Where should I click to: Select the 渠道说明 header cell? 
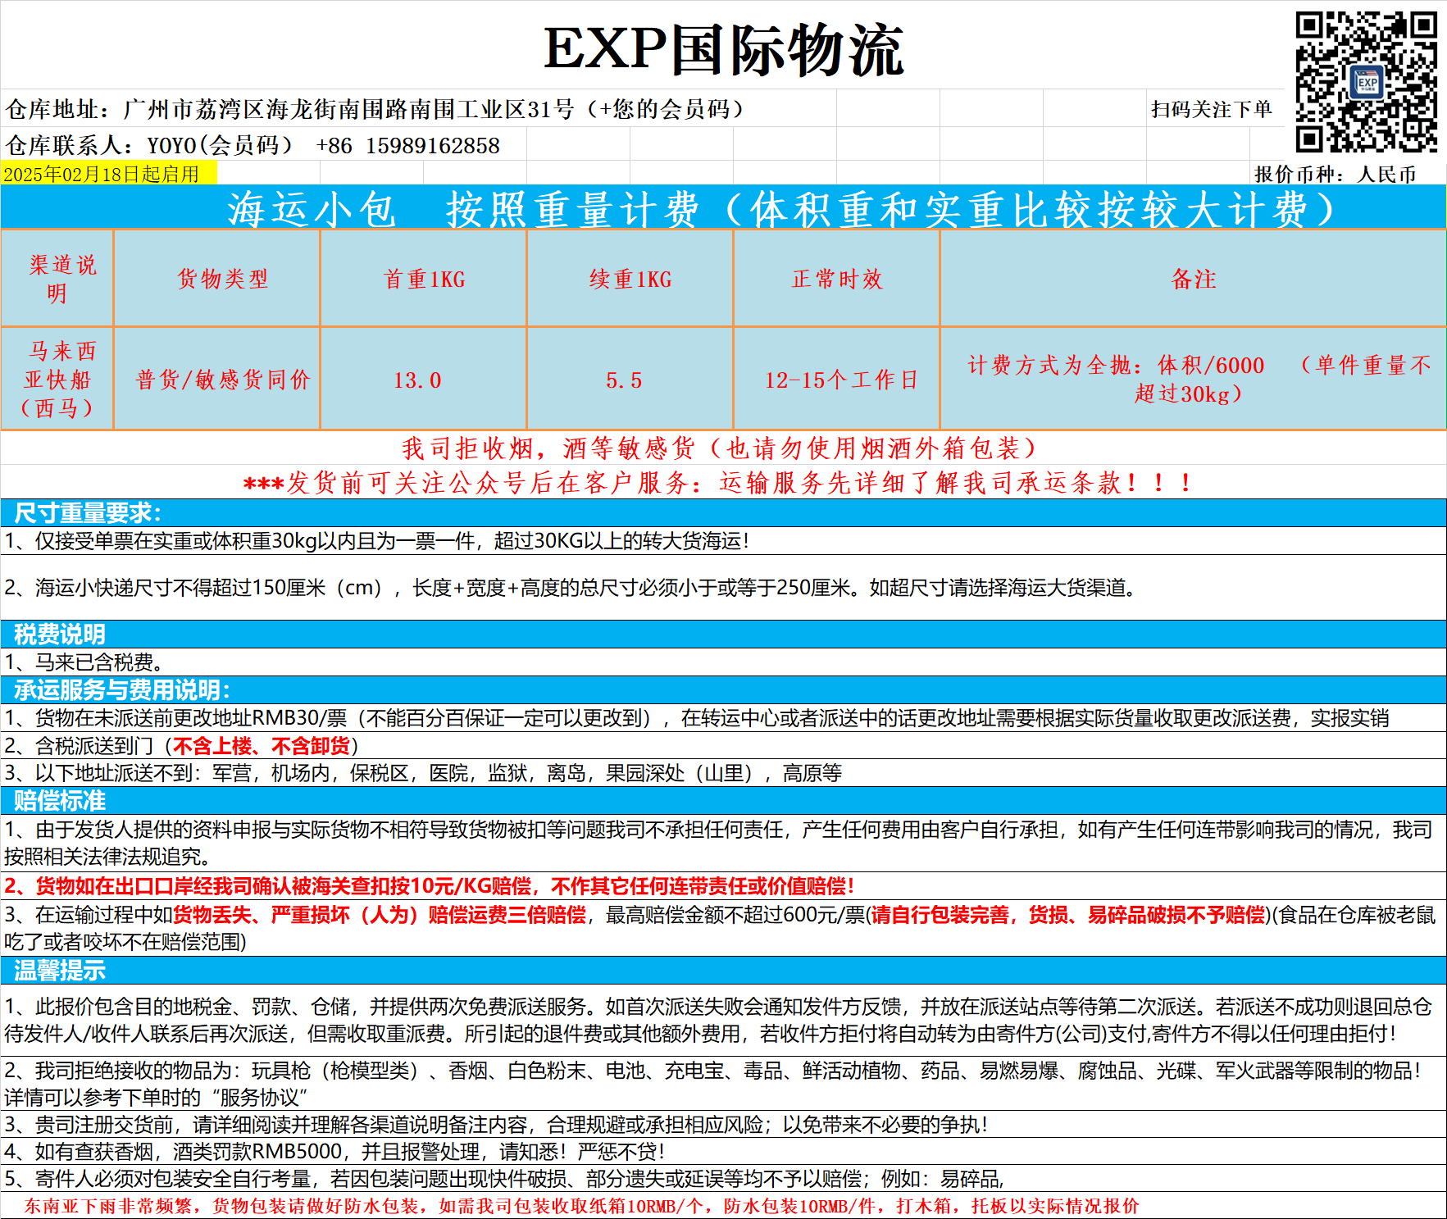[57, 279]
